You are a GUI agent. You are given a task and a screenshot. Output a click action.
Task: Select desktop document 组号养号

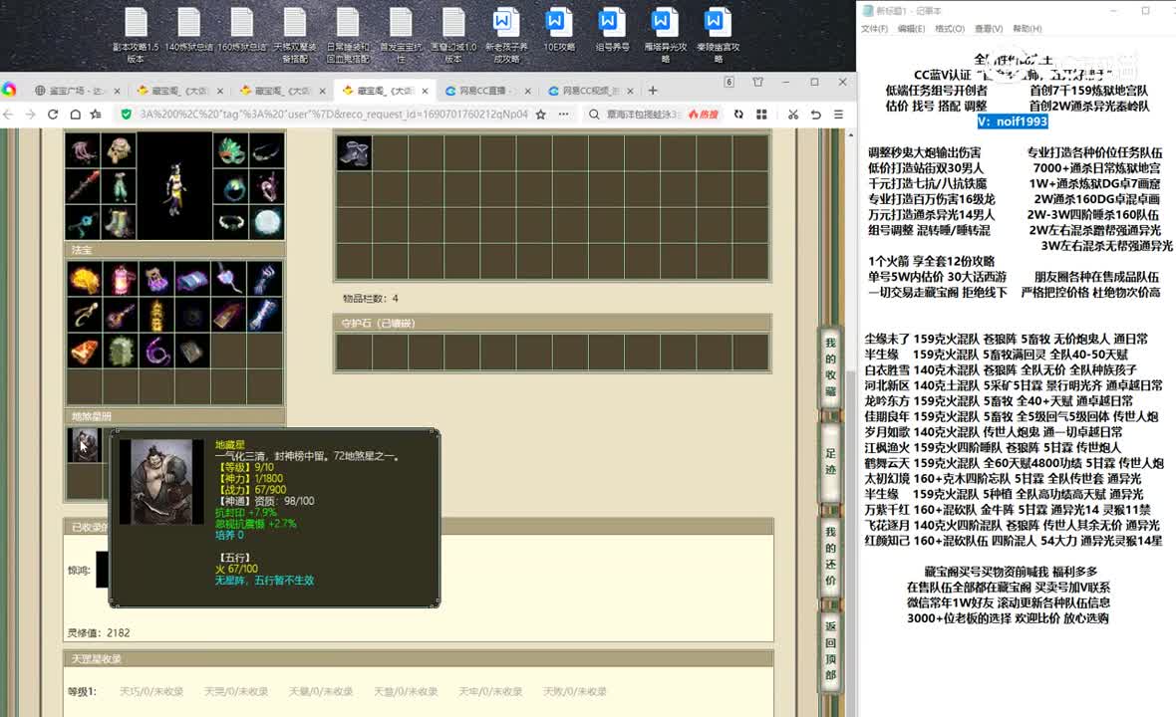(612, 30)
